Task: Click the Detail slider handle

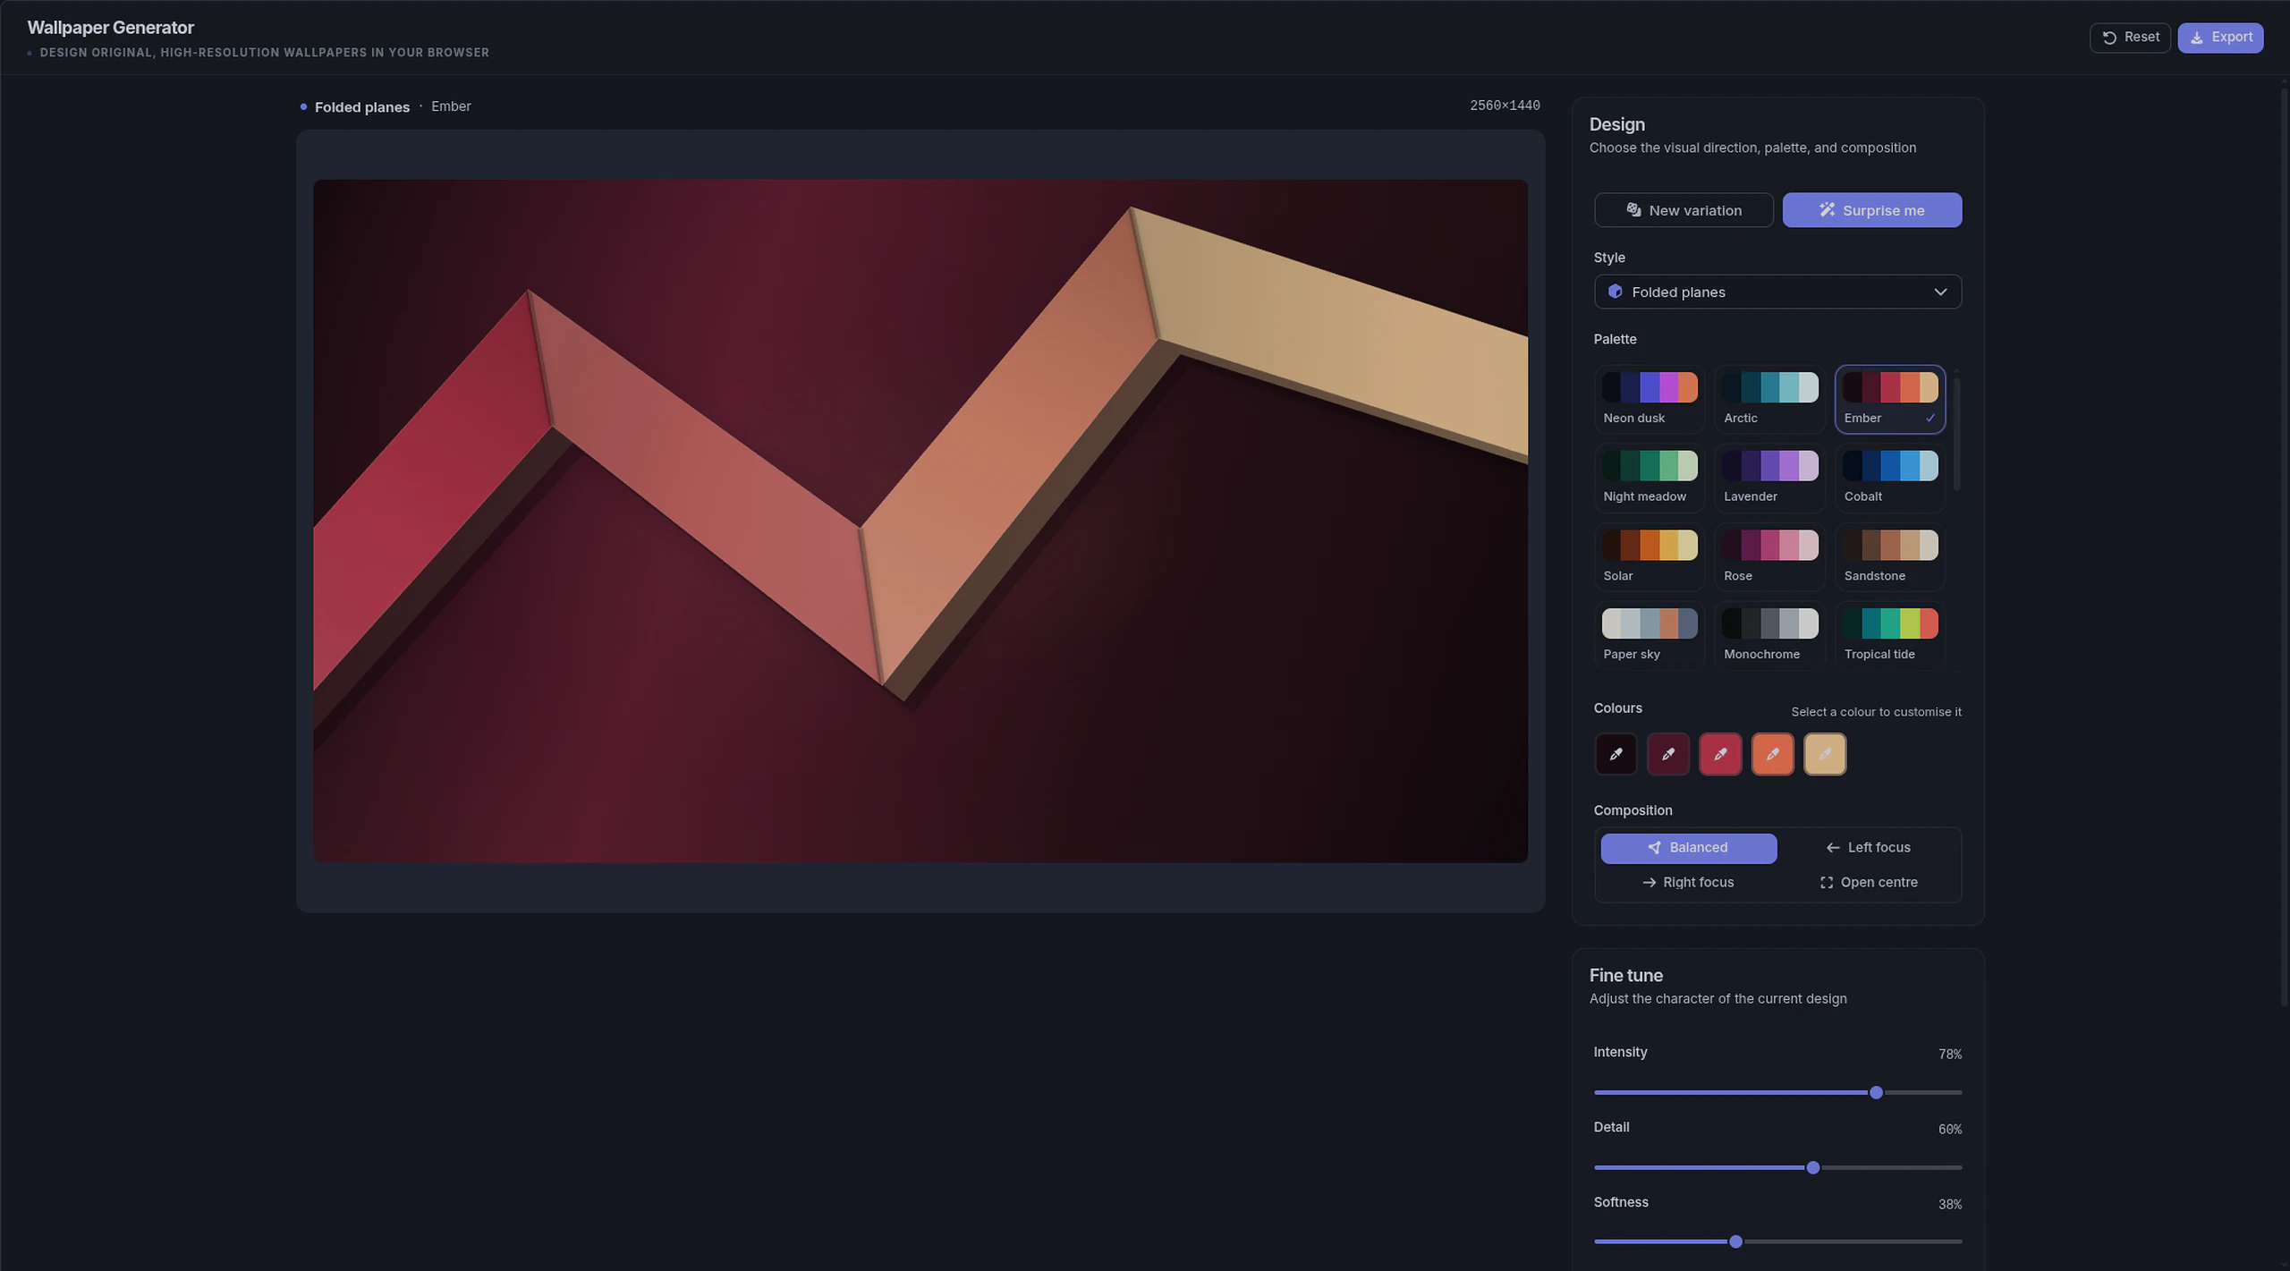Action: (x=1812, y=1167)
